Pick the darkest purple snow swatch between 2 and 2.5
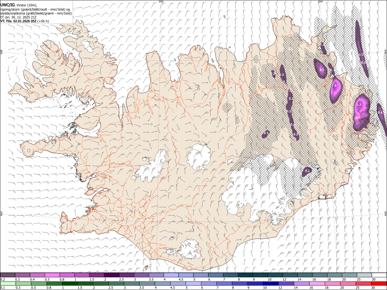This screenshot has height=290, width=387. coord(111,275)
